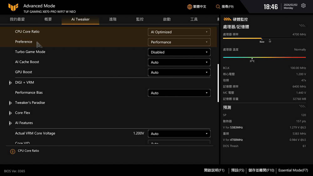Switch to the 監控 tab
Screen dimensions: 313x176
pyautogui.click(x=140, y=19)
